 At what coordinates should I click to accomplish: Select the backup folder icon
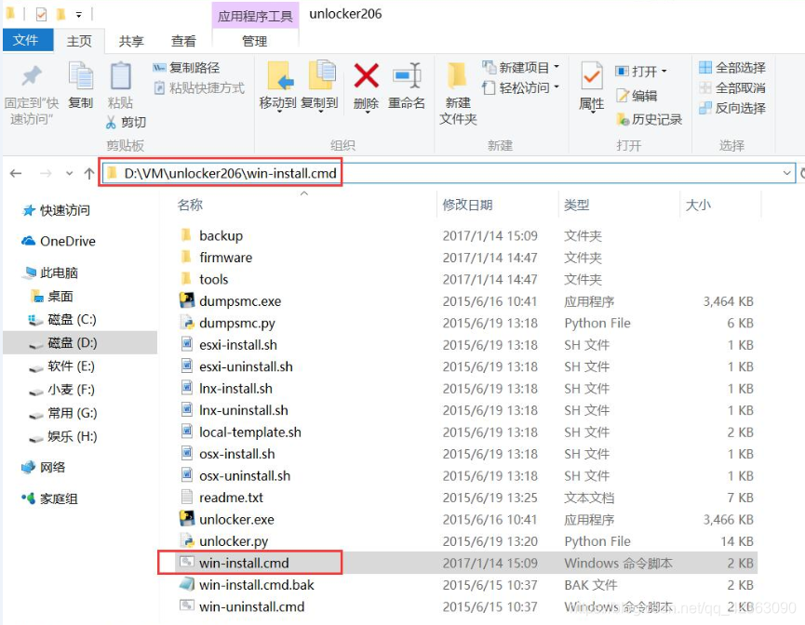tap(186, 235)
